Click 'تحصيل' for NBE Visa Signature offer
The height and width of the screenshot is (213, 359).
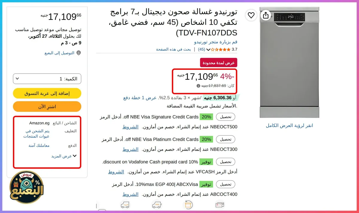[x=226, y=117]
